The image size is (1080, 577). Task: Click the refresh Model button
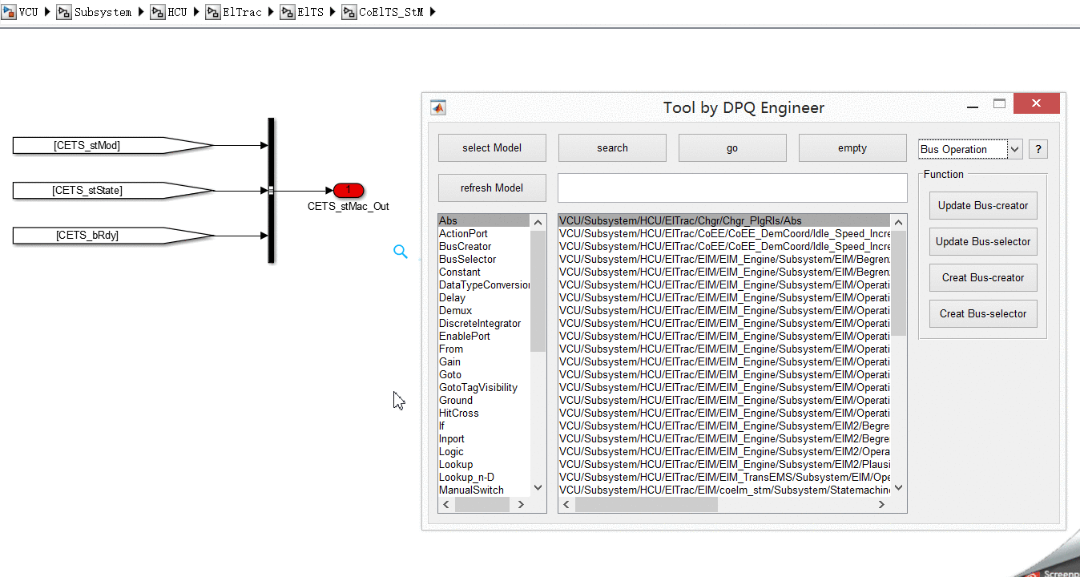492,188
